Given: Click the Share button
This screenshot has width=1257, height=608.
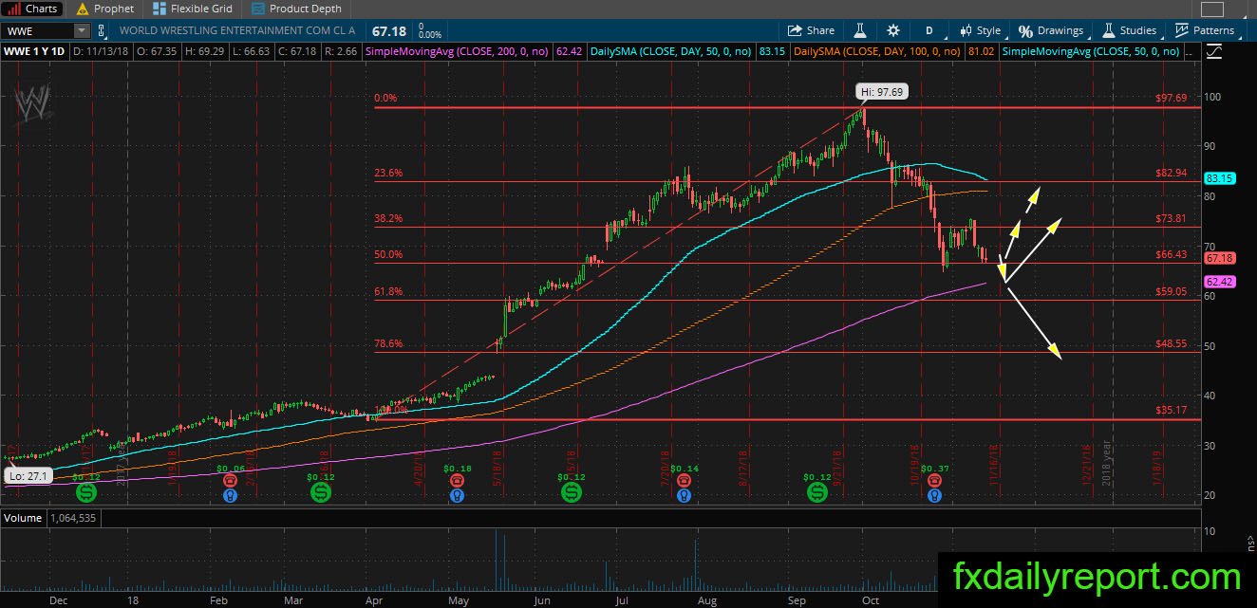Looking at the screenshot, I should point(811,30).
